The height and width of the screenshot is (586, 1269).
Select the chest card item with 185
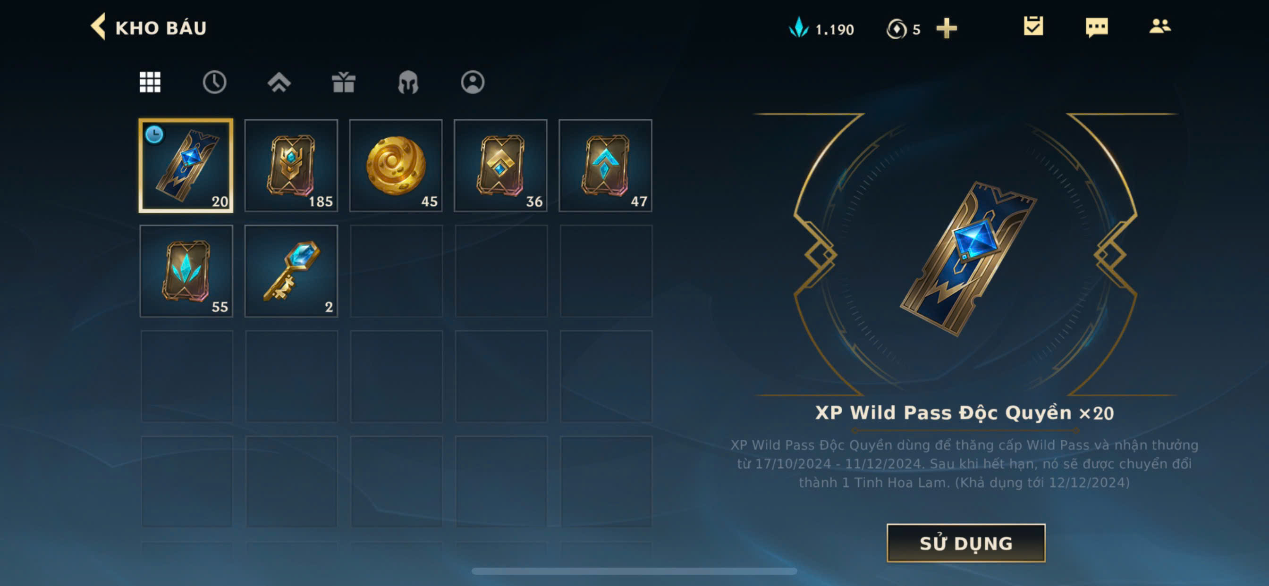(x=291, y=166)
